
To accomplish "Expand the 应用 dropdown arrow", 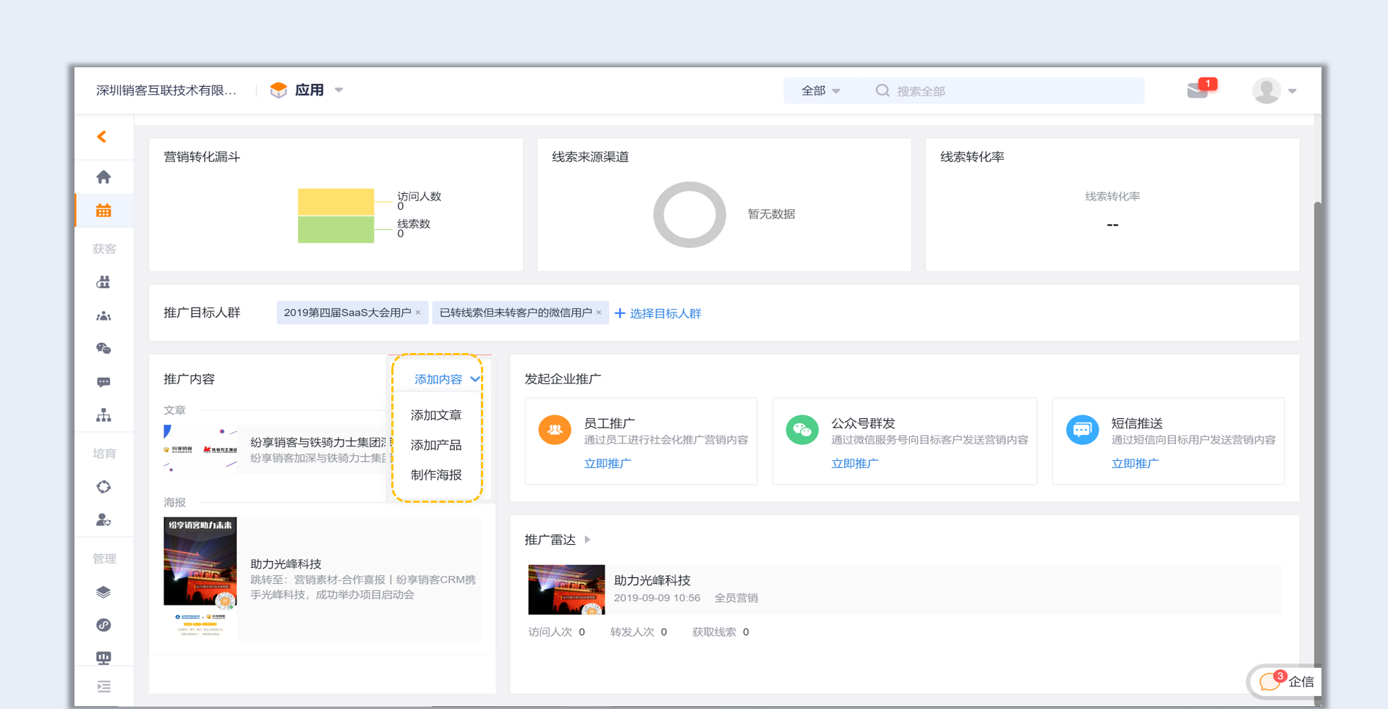I will [339, 90].
